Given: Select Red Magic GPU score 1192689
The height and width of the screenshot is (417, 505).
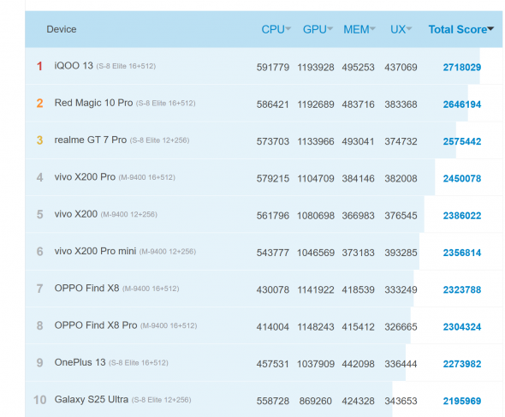Looking at the screenshot, I should (x=316, y=104).
